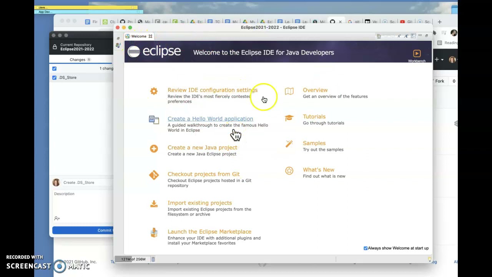Click the Overview map icon
The height and width of the screenshot is (277, 492).
click(x=289, y=91)
